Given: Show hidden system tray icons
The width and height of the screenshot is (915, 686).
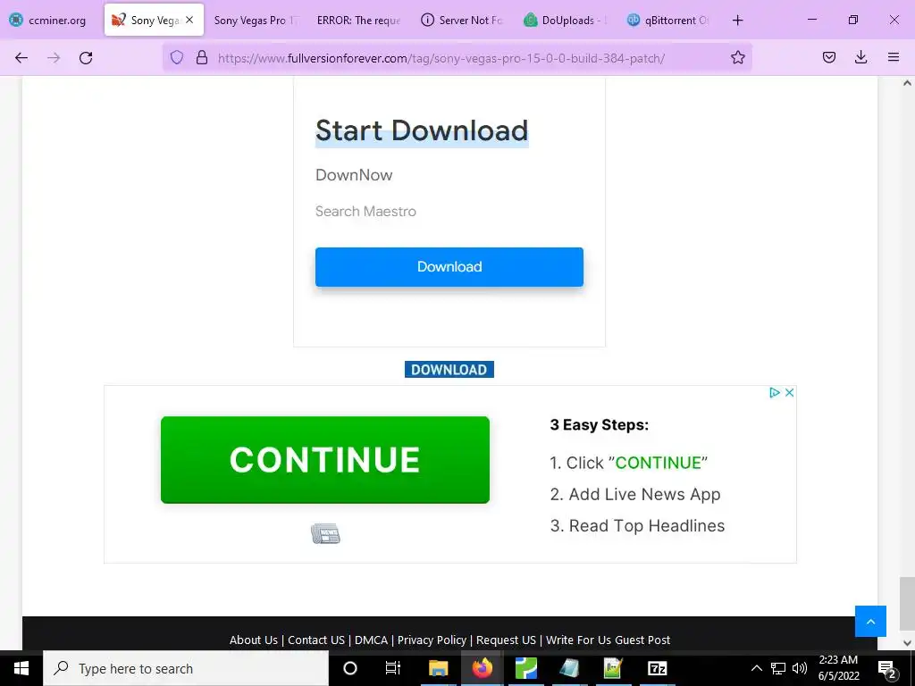Looking at the screenshot, I should tap(756, 668).
